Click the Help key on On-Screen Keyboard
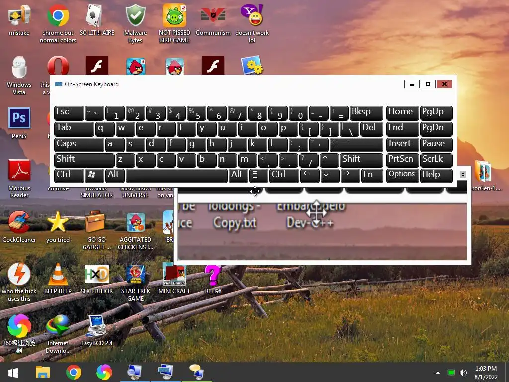Image resolution: width=509 pixels, height=382 pixels. (436, 176)
